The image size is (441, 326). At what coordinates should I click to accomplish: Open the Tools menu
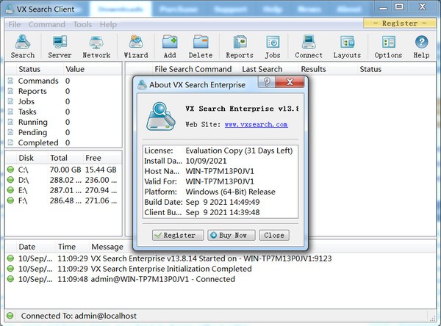pos(82,24)
